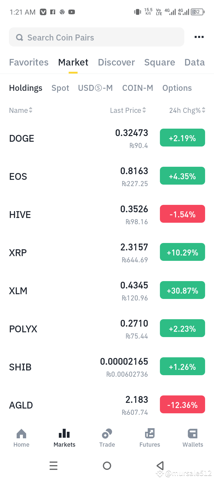Open the Discover tab
Image resolution: width=214 pixels, height=480 pixels.
point(116,62)
